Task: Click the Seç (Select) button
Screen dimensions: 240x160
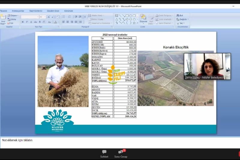Action: tap(181, 23)
